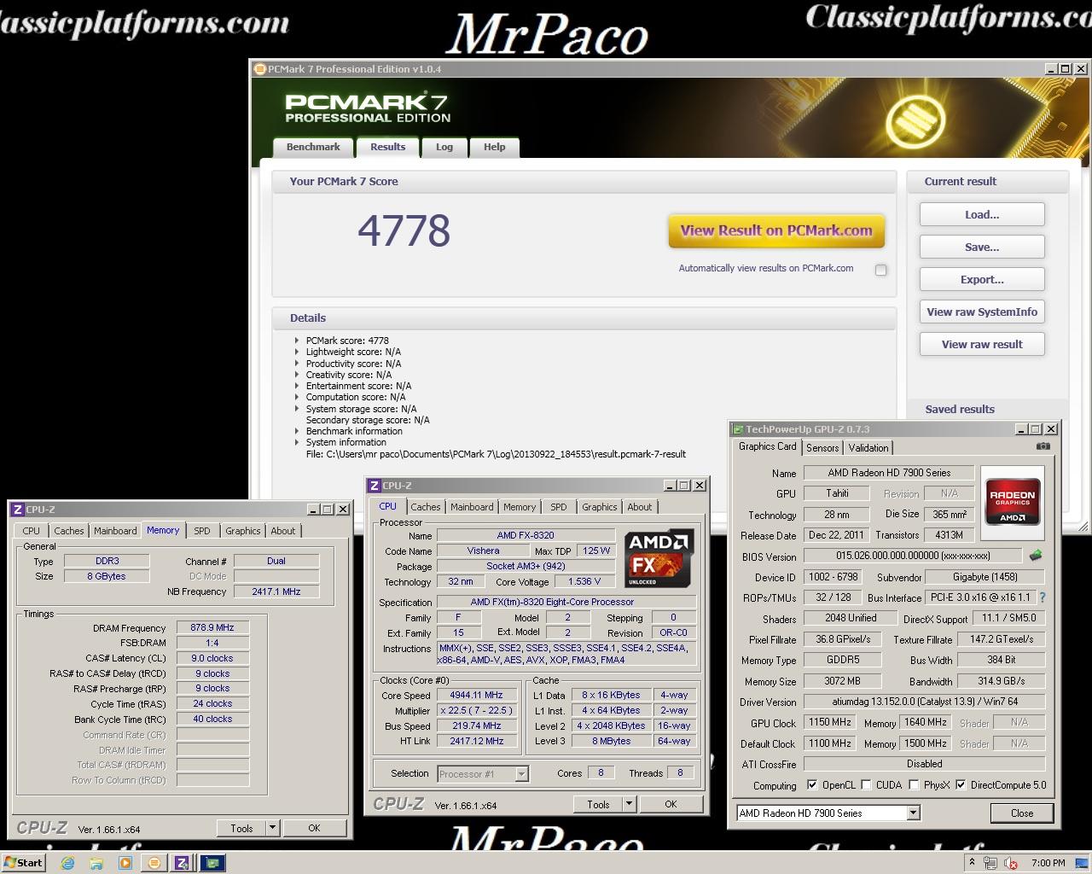Image resolution: width=1092 pixels, height=874 pixels.
Task: Click the GPU-Z title bar icon
Action: pos(738,429)
